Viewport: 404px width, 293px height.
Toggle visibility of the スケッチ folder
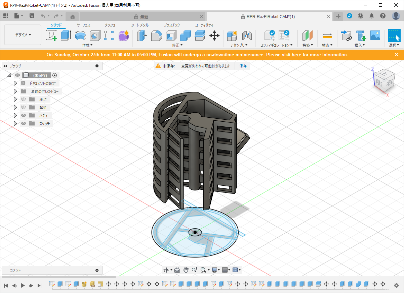(24, 123)
